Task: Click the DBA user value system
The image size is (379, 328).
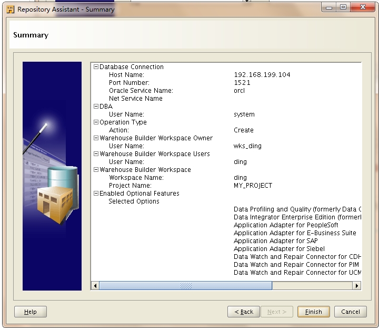Action: [244, 114]
